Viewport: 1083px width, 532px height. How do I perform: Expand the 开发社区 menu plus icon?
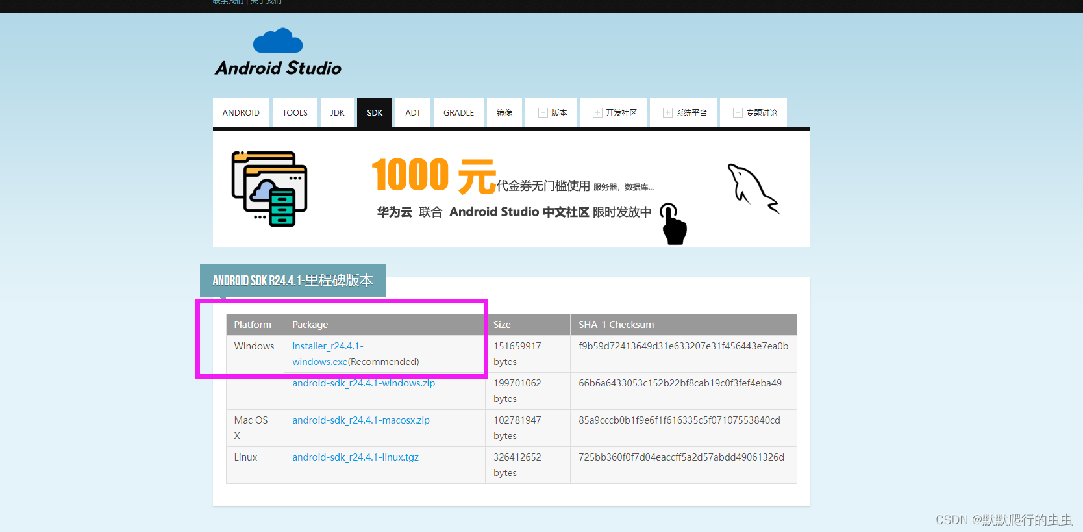[597, 113]
